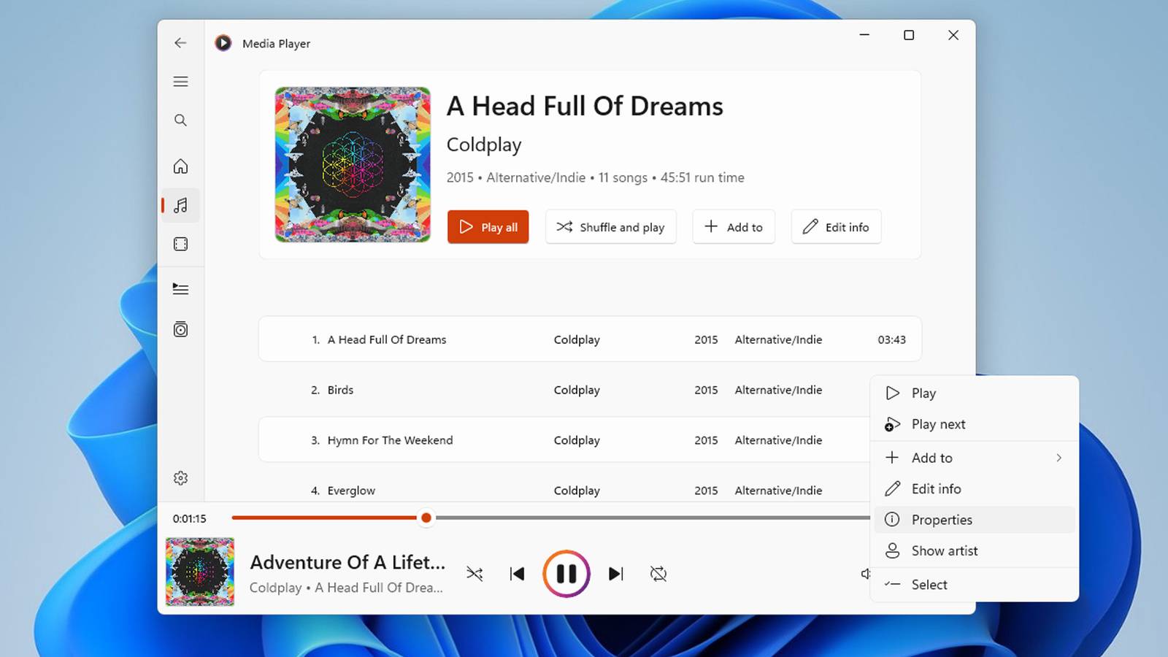
Task: Choose Properties from the context menu
Action: tap(975, 520)
